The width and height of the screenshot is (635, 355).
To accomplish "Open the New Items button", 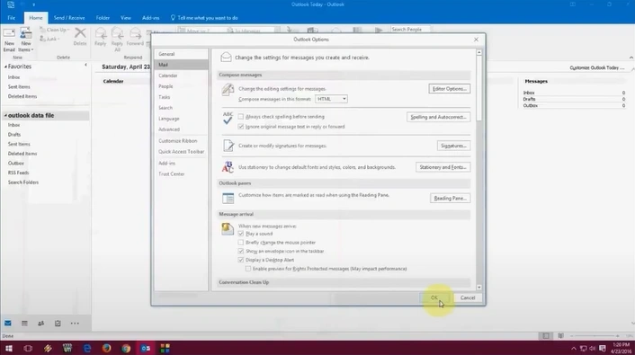I will pyautogui.click(x=26, y=40).
